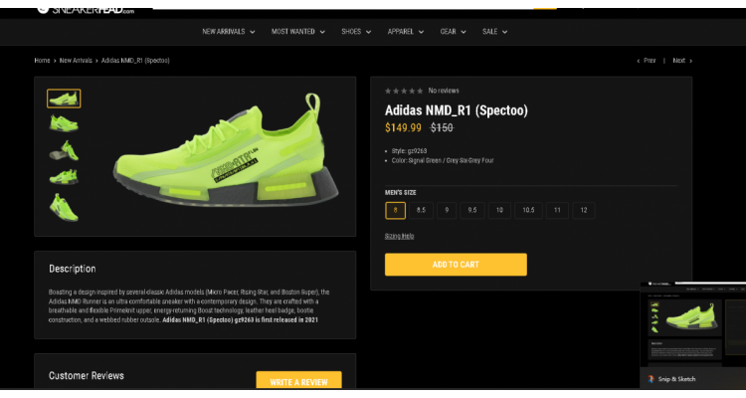746x398 pixels.
Task: Go to New Arrivals breadcrumb
Action: click(x=76, y=61)
